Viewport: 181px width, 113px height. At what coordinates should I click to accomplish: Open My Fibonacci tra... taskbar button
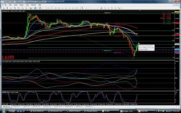[56, 111]
